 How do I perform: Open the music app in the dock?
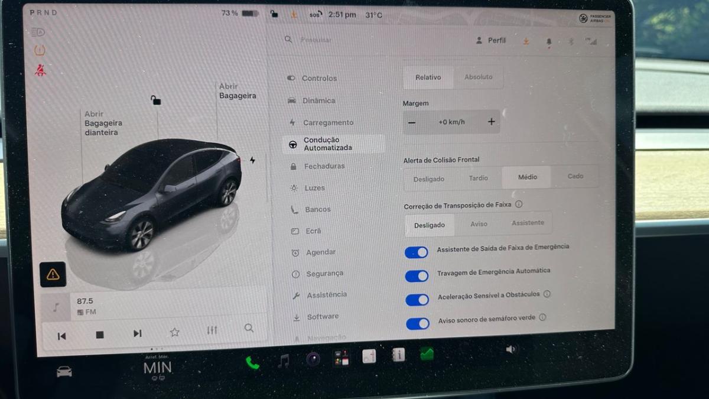284,361
